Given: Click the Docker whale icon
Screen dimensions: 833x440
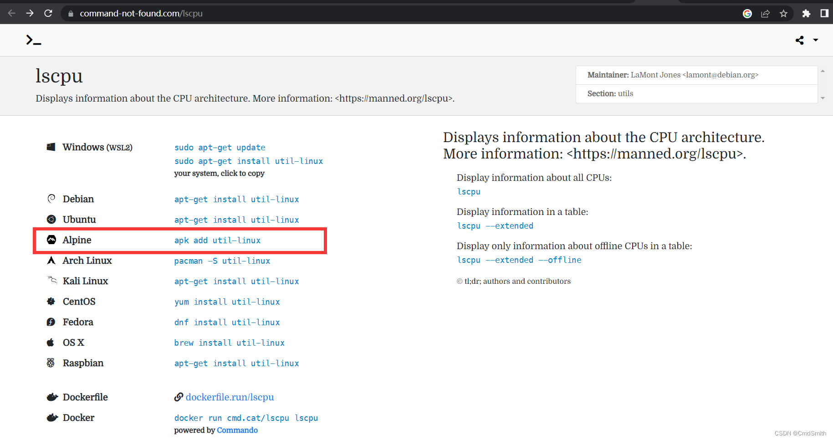Looking at the screenshot, I should point(52,417).
